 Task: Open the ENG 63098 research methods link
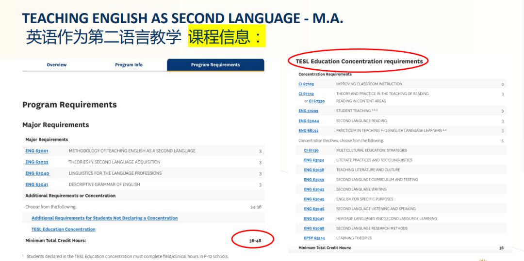coord(314,229)
